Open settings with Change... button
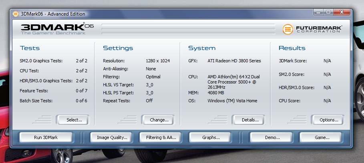This screenshot has width=364, height=163. 157,120
